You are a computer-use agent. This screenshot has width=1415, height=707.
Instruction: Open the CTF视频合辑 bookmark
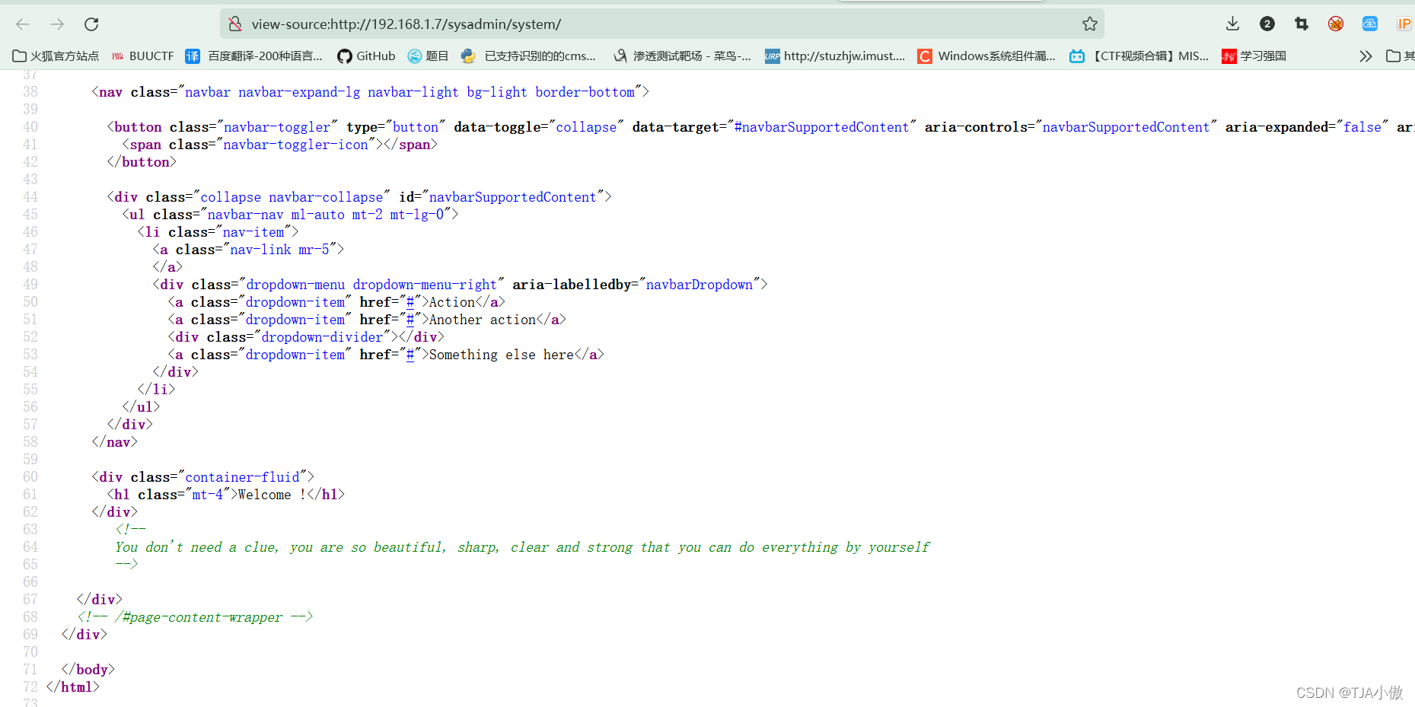pyautogui.click(x=1139, y=56)
